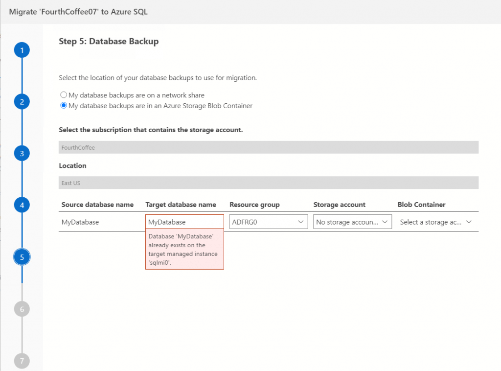Jump to wizard step 2 circle
The image size is (501, 371).
tap(22, 102)
